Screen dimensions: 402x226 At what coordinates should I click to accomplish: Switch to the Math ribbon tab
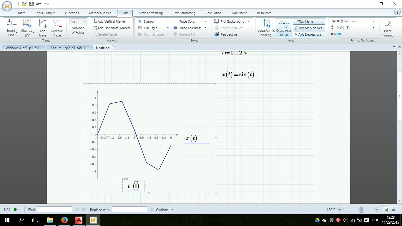pos(21,13)
